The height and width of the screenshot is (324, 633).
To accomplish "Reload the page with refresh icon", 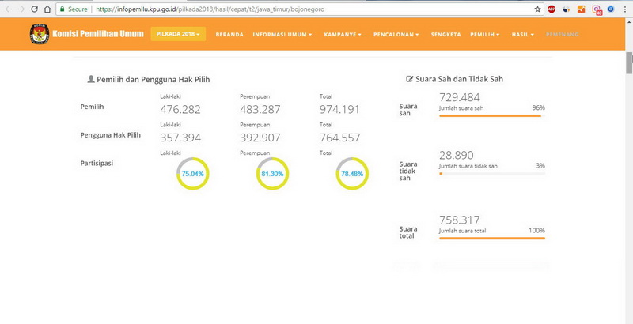I will [x=34, y=9].
